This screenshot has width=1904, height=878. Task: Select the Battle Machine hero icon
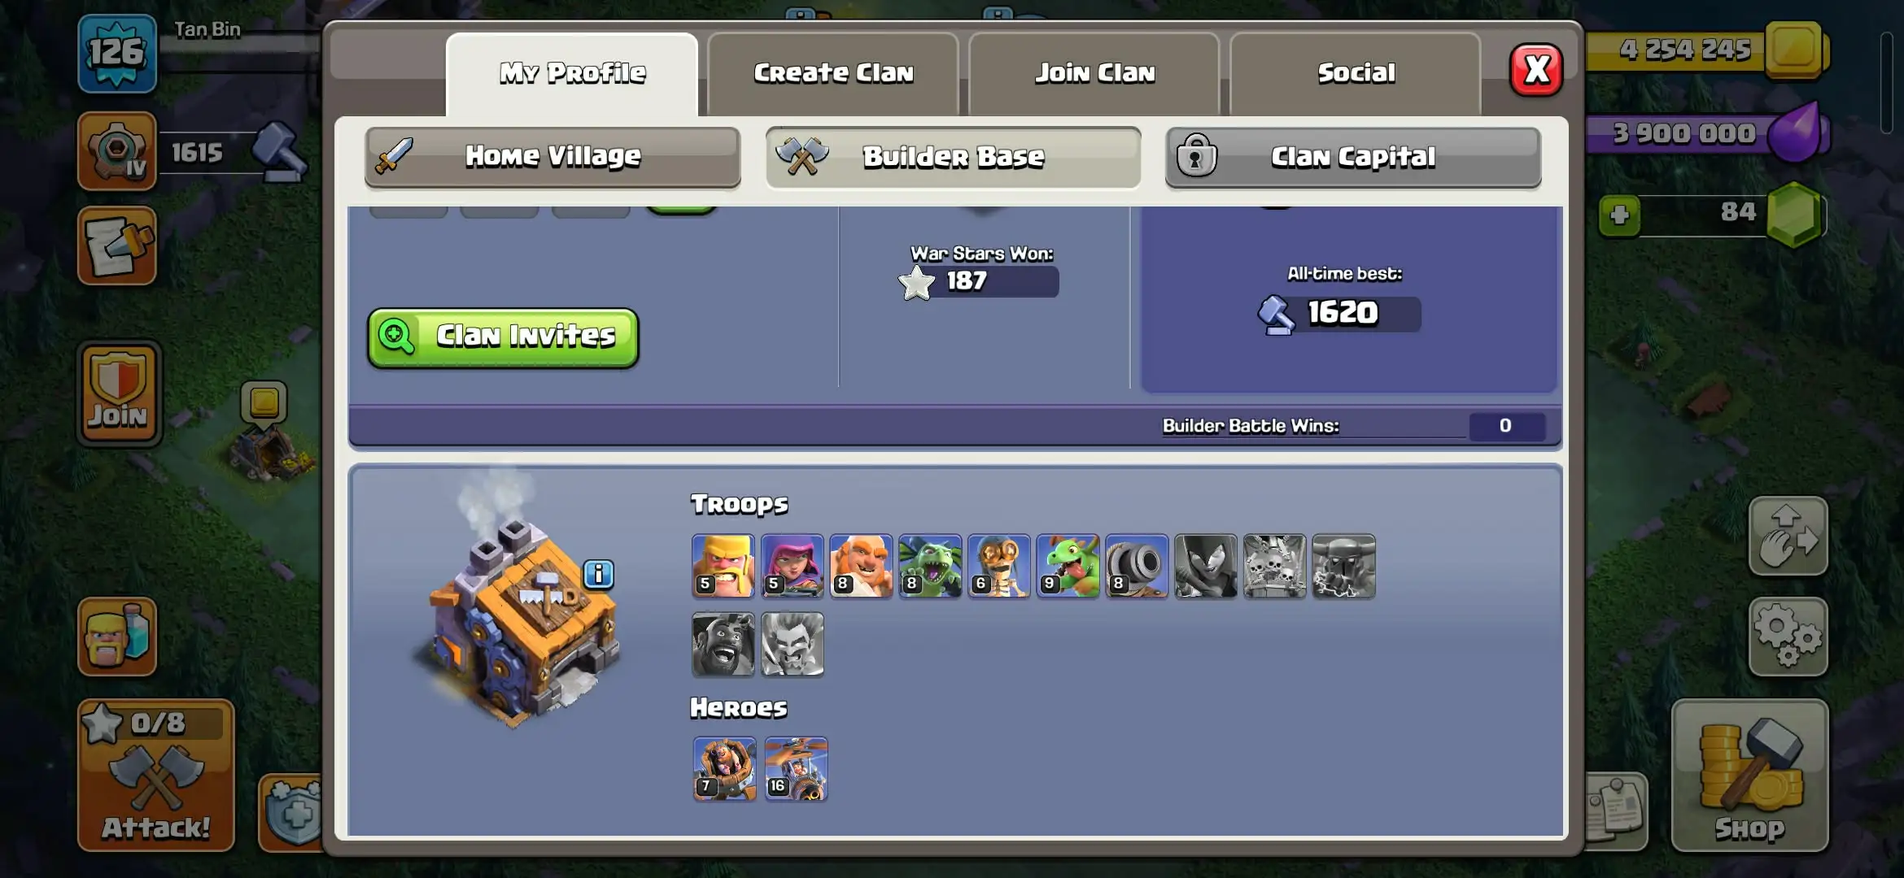(725, 769)
